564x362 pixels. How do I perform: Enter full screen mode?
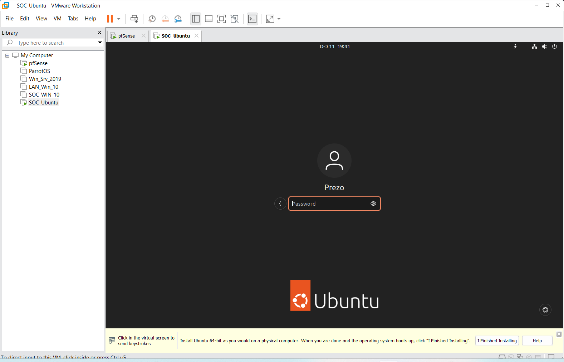pos(221,19)
